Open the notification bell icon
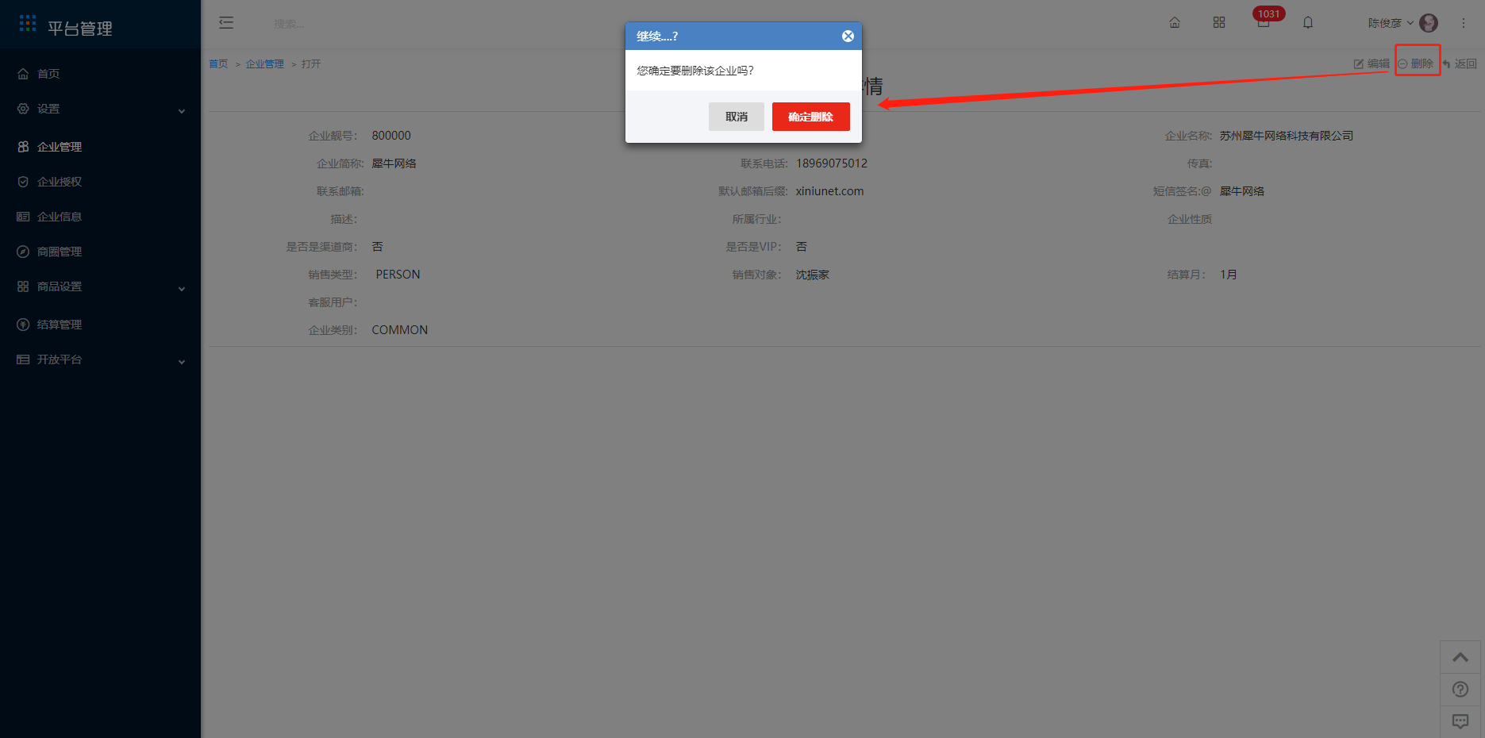 [1308, 23]
